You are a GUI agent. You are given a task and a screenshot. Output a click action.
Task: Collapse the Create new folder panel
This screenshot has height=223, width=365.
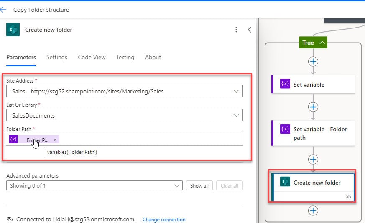click(249, 30)
